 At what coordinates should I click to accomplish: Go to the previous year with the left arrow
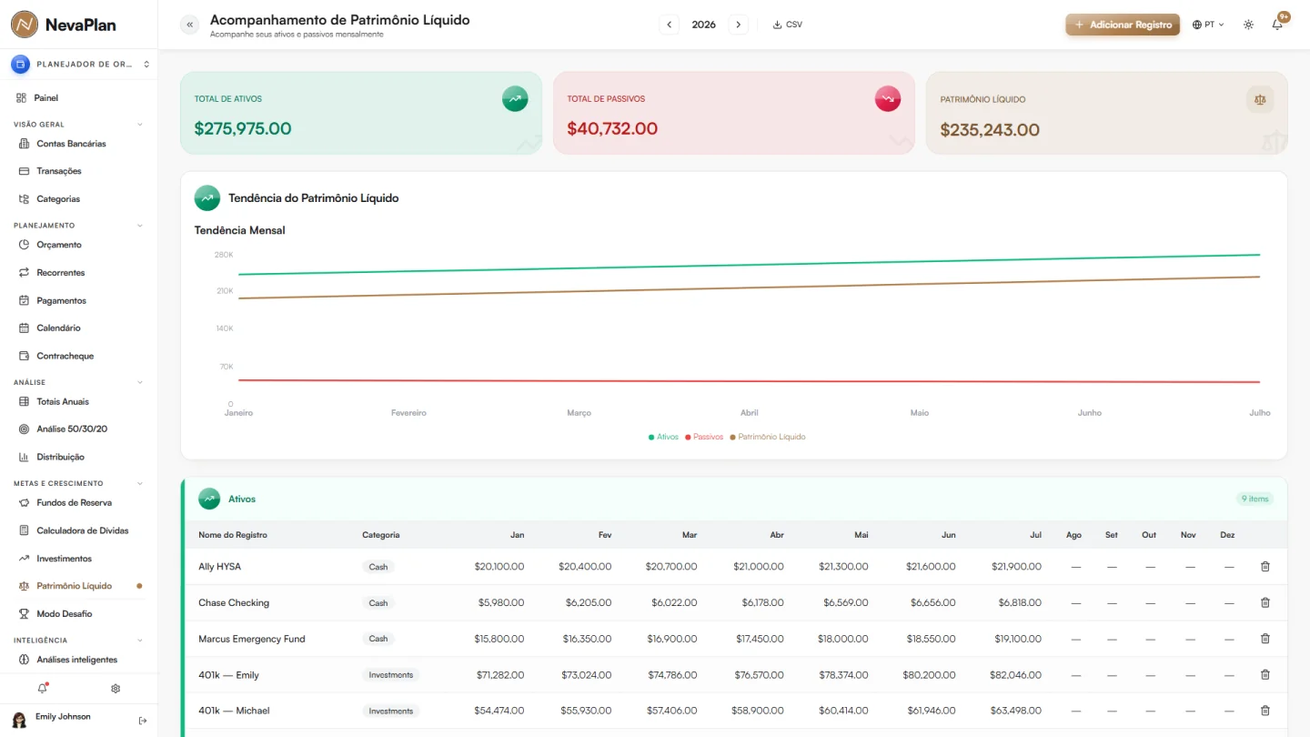coord(670,25)
